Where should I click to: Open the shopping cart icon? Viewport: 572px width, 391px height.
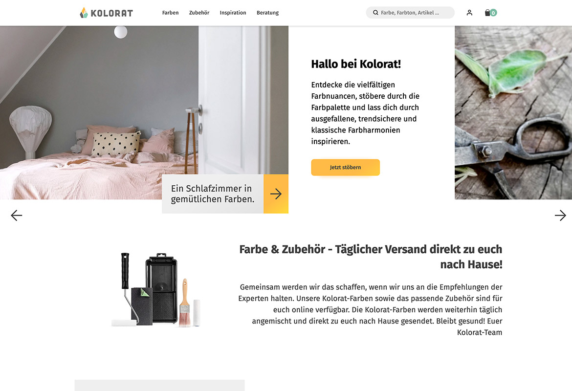click(x=487, y=13)
